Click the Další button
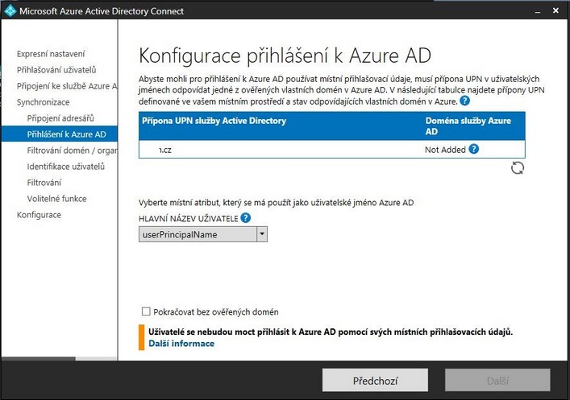This screenshot has width=570, height=400. click(x=497, y=381)
